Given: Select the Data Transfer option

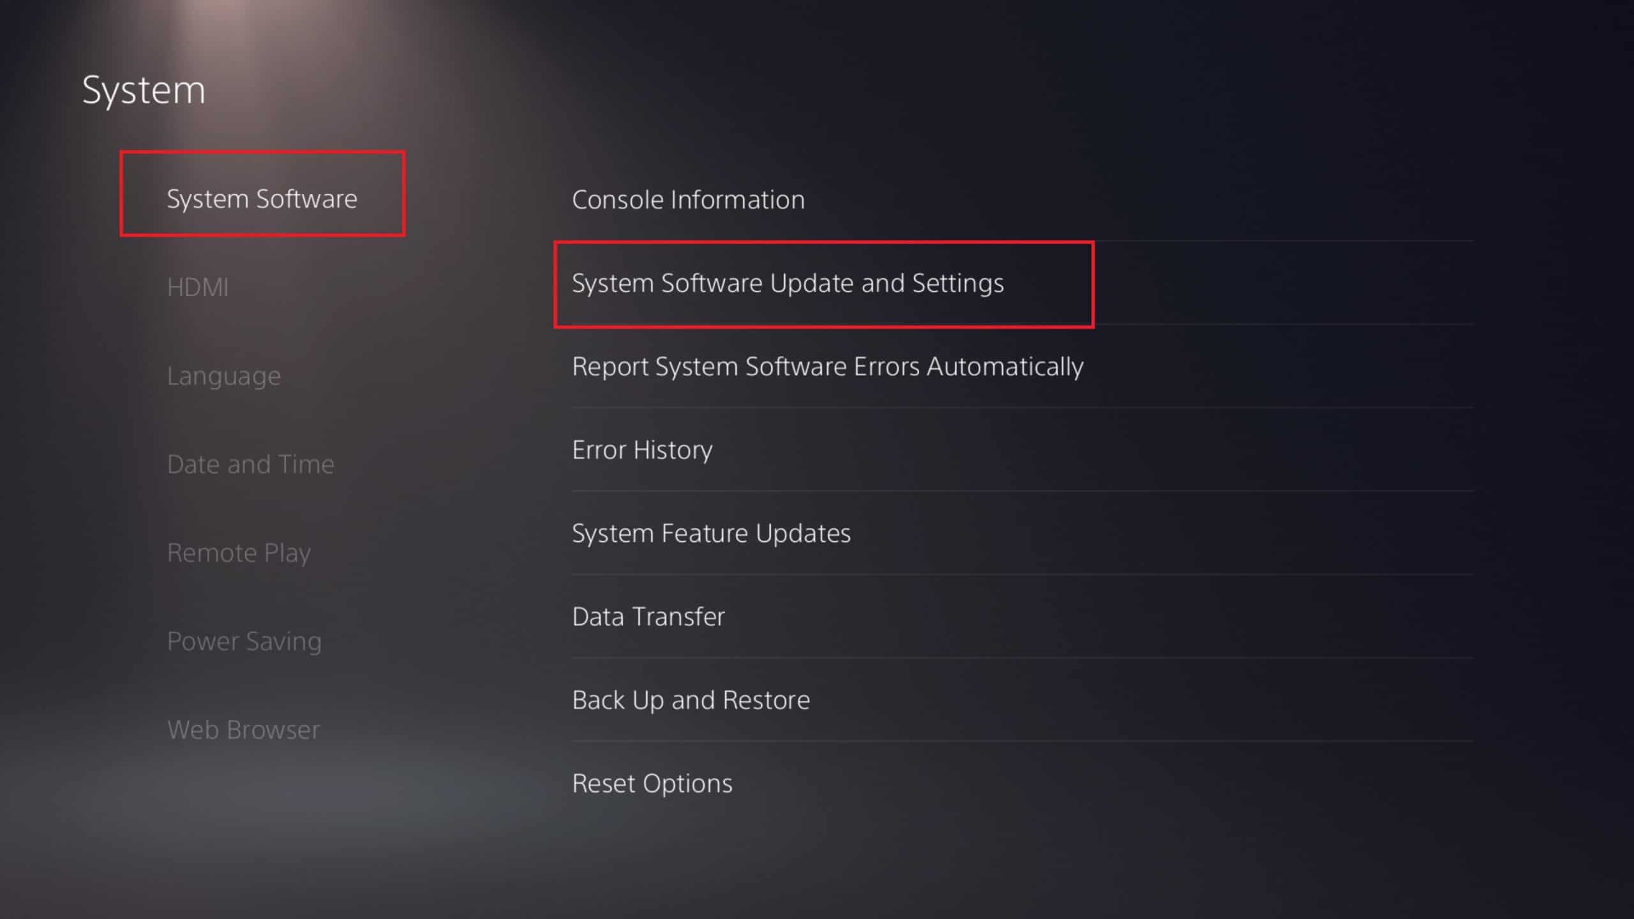Looking at the screenshot, I should (x=648, y=616).
